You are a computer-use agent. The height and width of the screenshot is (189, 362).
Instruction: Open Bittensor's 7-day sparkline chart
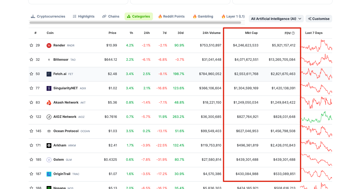click(316, 60)
